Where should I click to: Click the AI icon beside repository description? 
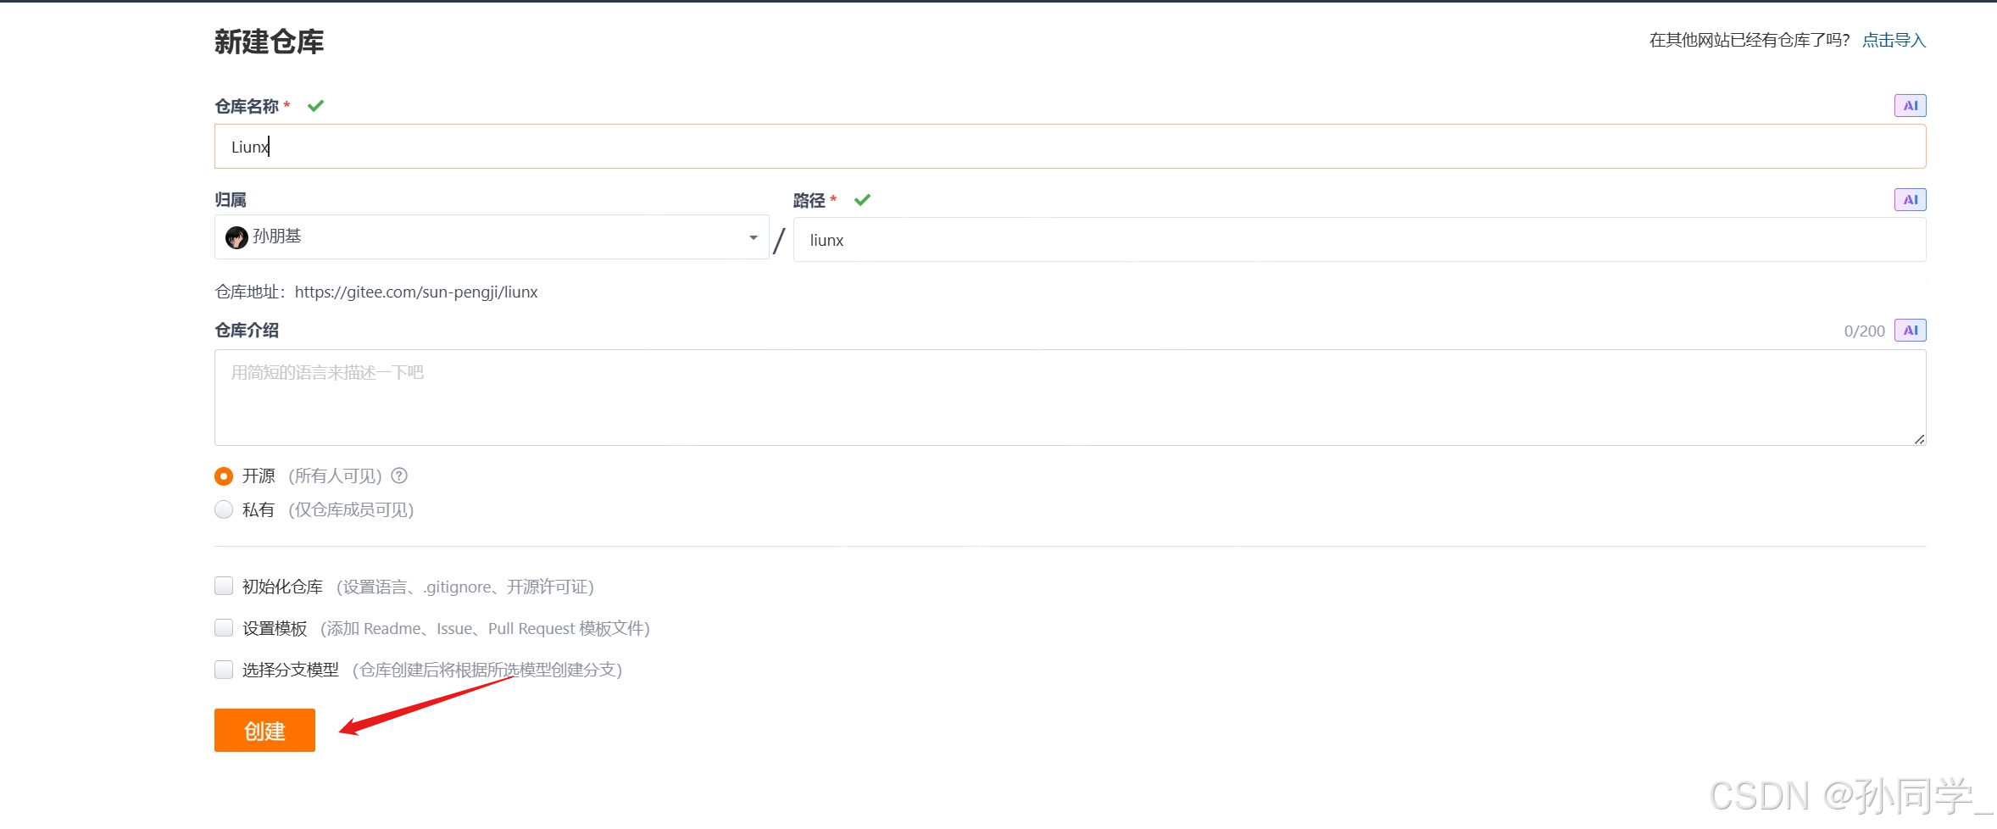click(1910, 331)
